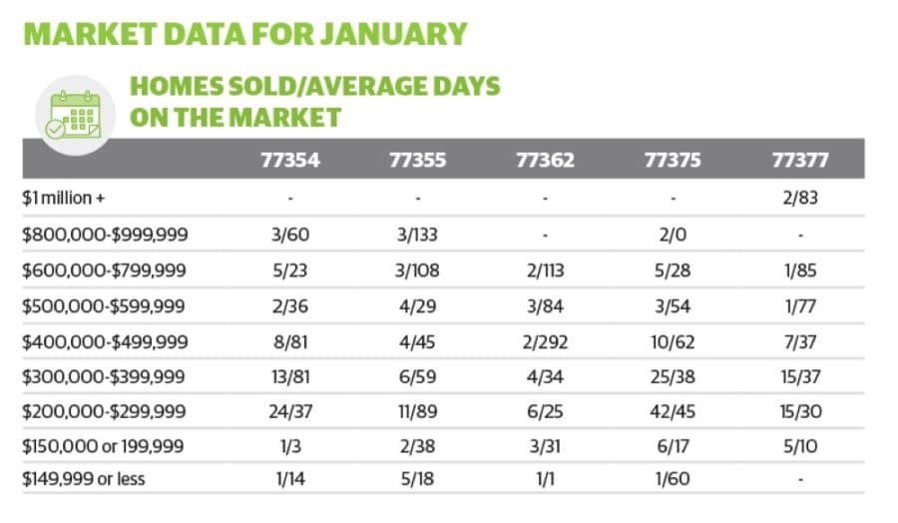Click the 3/133 cell under 77355
898x523 pixels.
click(x=417, y=235)
